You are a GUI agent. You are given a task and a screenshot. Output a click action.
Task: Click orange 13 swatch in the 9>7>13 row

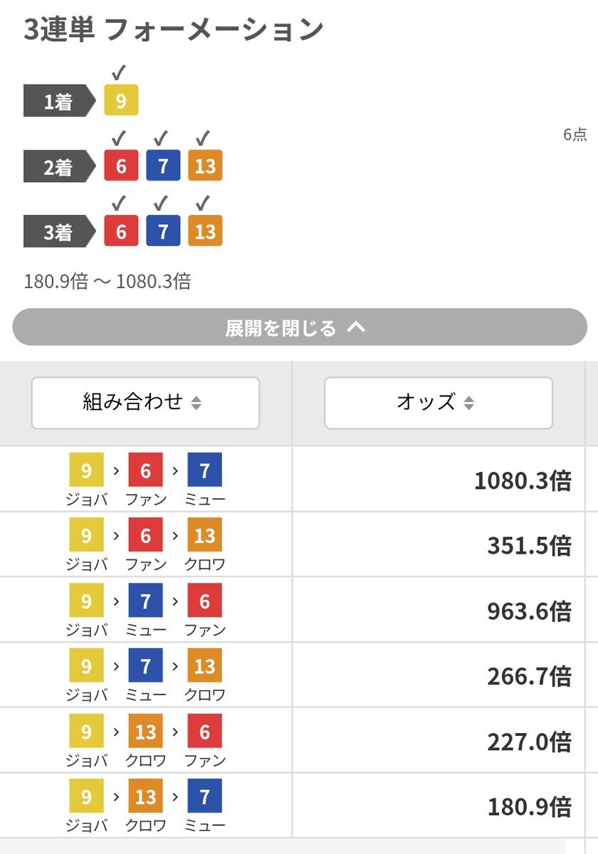[x=205, y=665]
